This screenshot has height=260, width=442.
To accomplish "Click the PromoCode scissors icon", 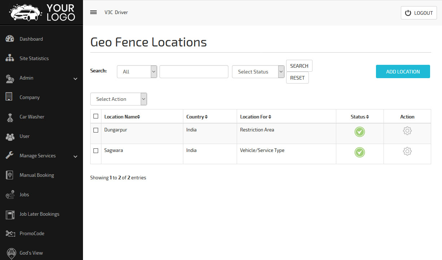I will [10, 233].
